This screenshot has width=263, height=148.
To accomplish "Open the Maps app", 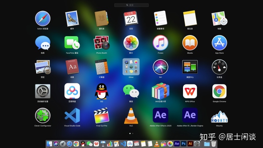I will pyautogui.click(x=220, y=19).
